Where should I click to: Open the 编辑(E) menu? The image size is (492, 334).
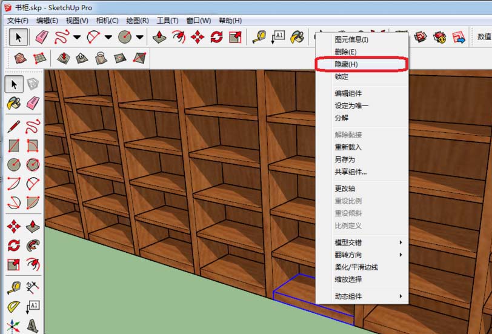click(47, 21)
